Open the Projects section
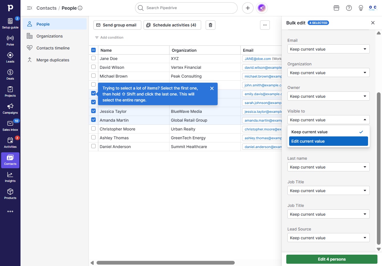This screenshot has width=382, height=266. click(x=10, y=92)
